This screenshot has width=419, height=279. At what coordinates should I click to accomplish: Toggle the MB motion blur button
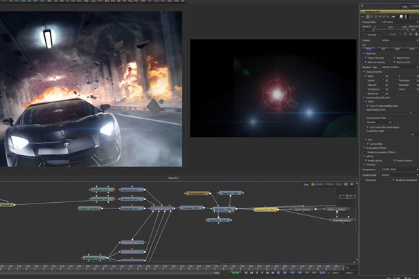[x=300, y=273]
